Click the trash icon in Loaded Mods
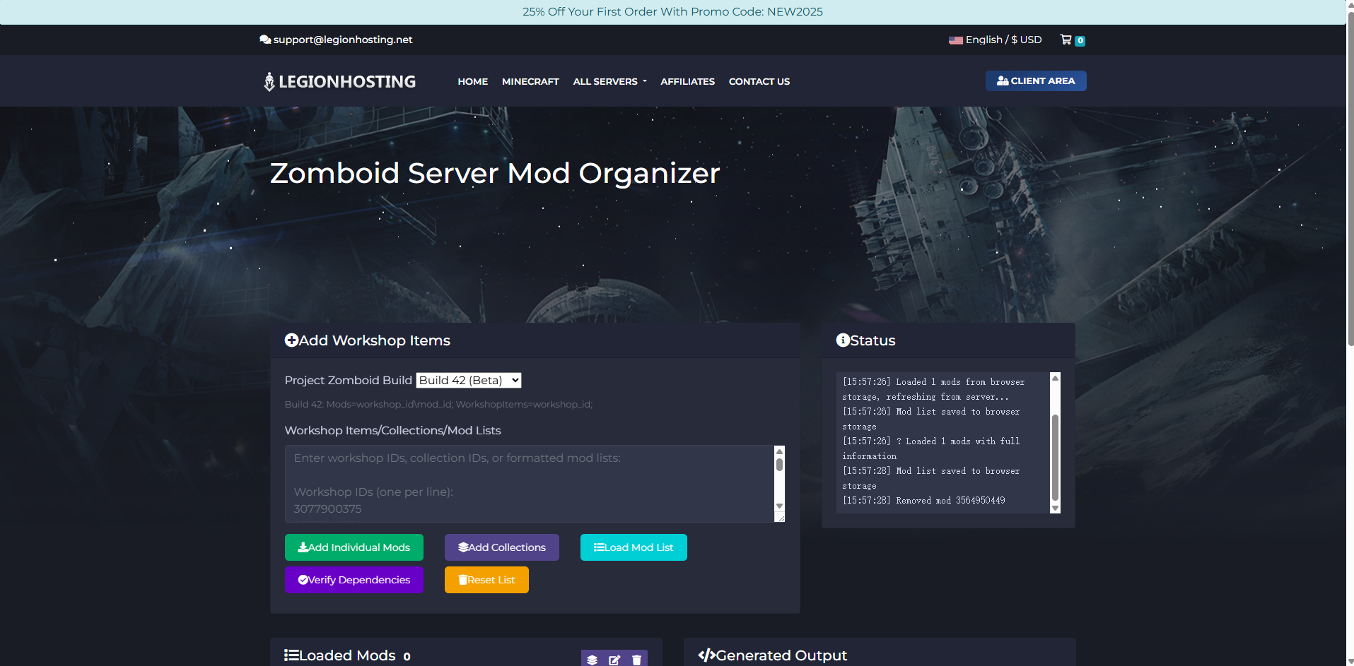Image resolution: width=1354 pixels, height=666 pixels. pyautogui.click(x=636, y=660)
